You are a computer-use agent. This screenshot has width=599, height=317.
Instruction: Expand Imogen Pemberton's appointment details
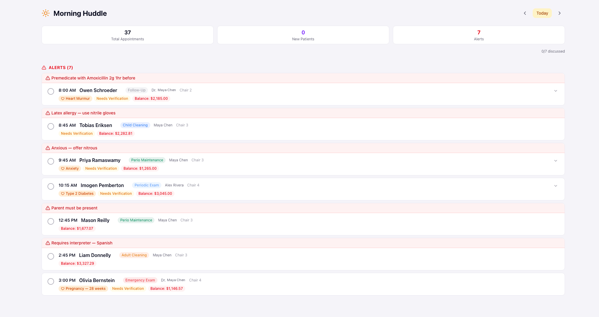click(556, 186)
